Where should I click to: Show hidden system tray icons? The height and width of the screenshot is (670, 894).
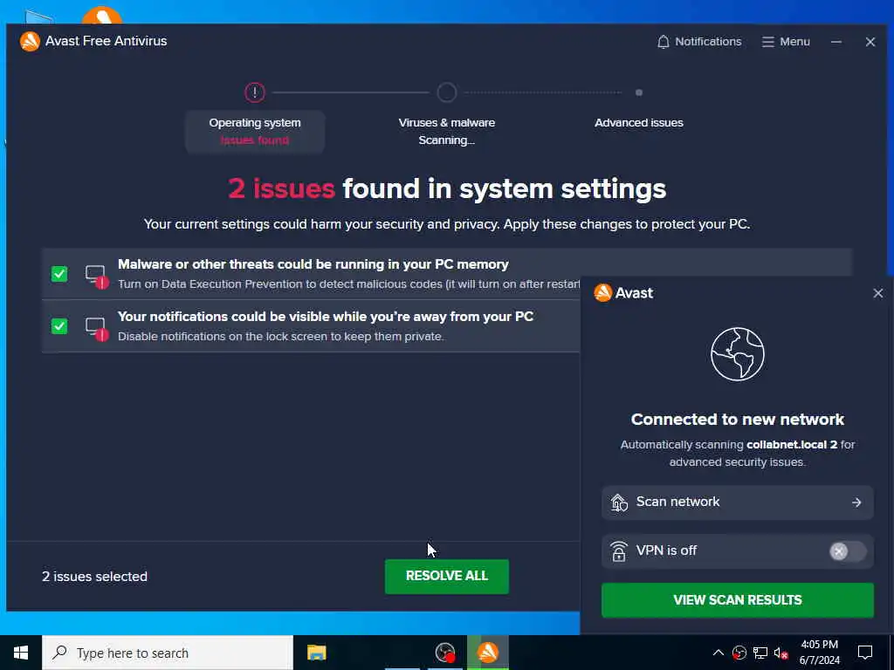point(718,653)
